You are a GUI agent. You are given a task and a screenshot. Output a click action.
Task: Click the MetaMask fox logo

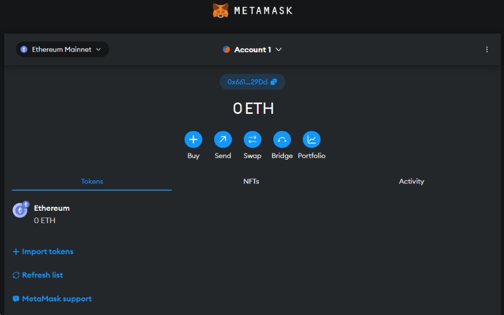tap(221, 10)
